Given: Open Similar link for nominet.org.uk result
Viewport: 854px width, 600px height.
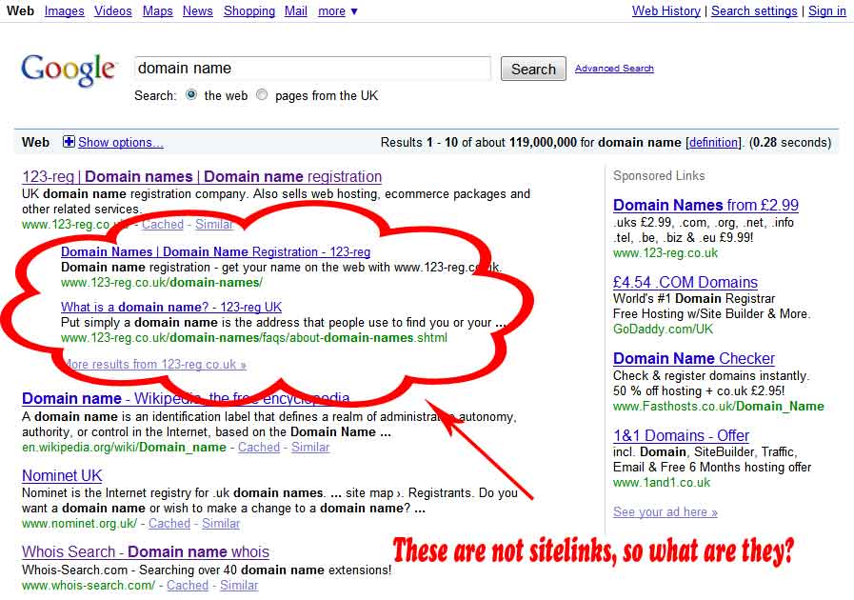Looking at the screenshot, I should coord(221,523).
